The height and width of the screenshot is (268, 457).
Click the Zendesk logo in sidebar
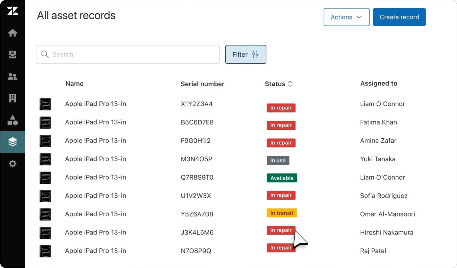point(13,11)
